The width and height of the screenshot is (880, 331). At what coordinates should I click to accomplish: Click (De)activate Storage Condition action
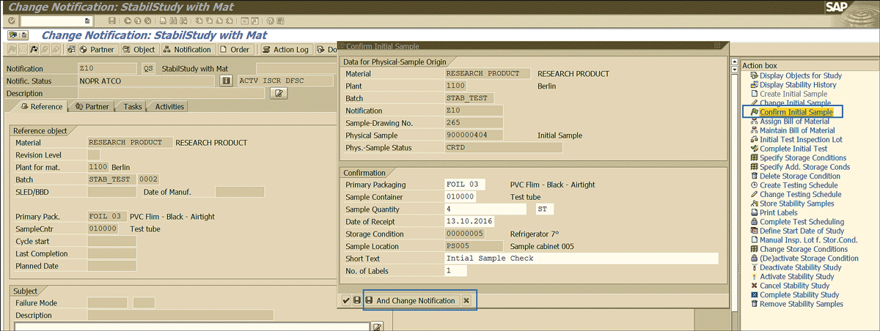[809, 258]
